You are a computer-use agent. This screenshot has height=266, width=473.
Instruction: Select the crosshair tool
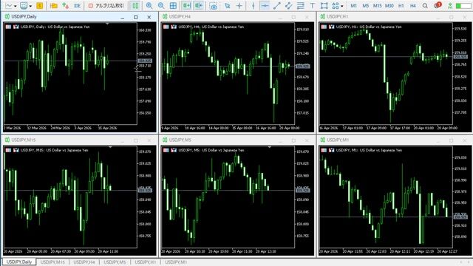[x=239, y=5]
